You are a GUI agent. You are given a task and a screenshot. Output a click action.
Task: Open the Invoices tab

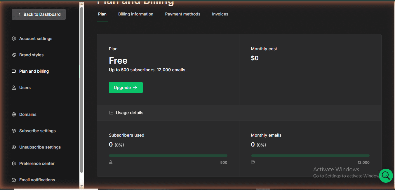tap(220, 14)
